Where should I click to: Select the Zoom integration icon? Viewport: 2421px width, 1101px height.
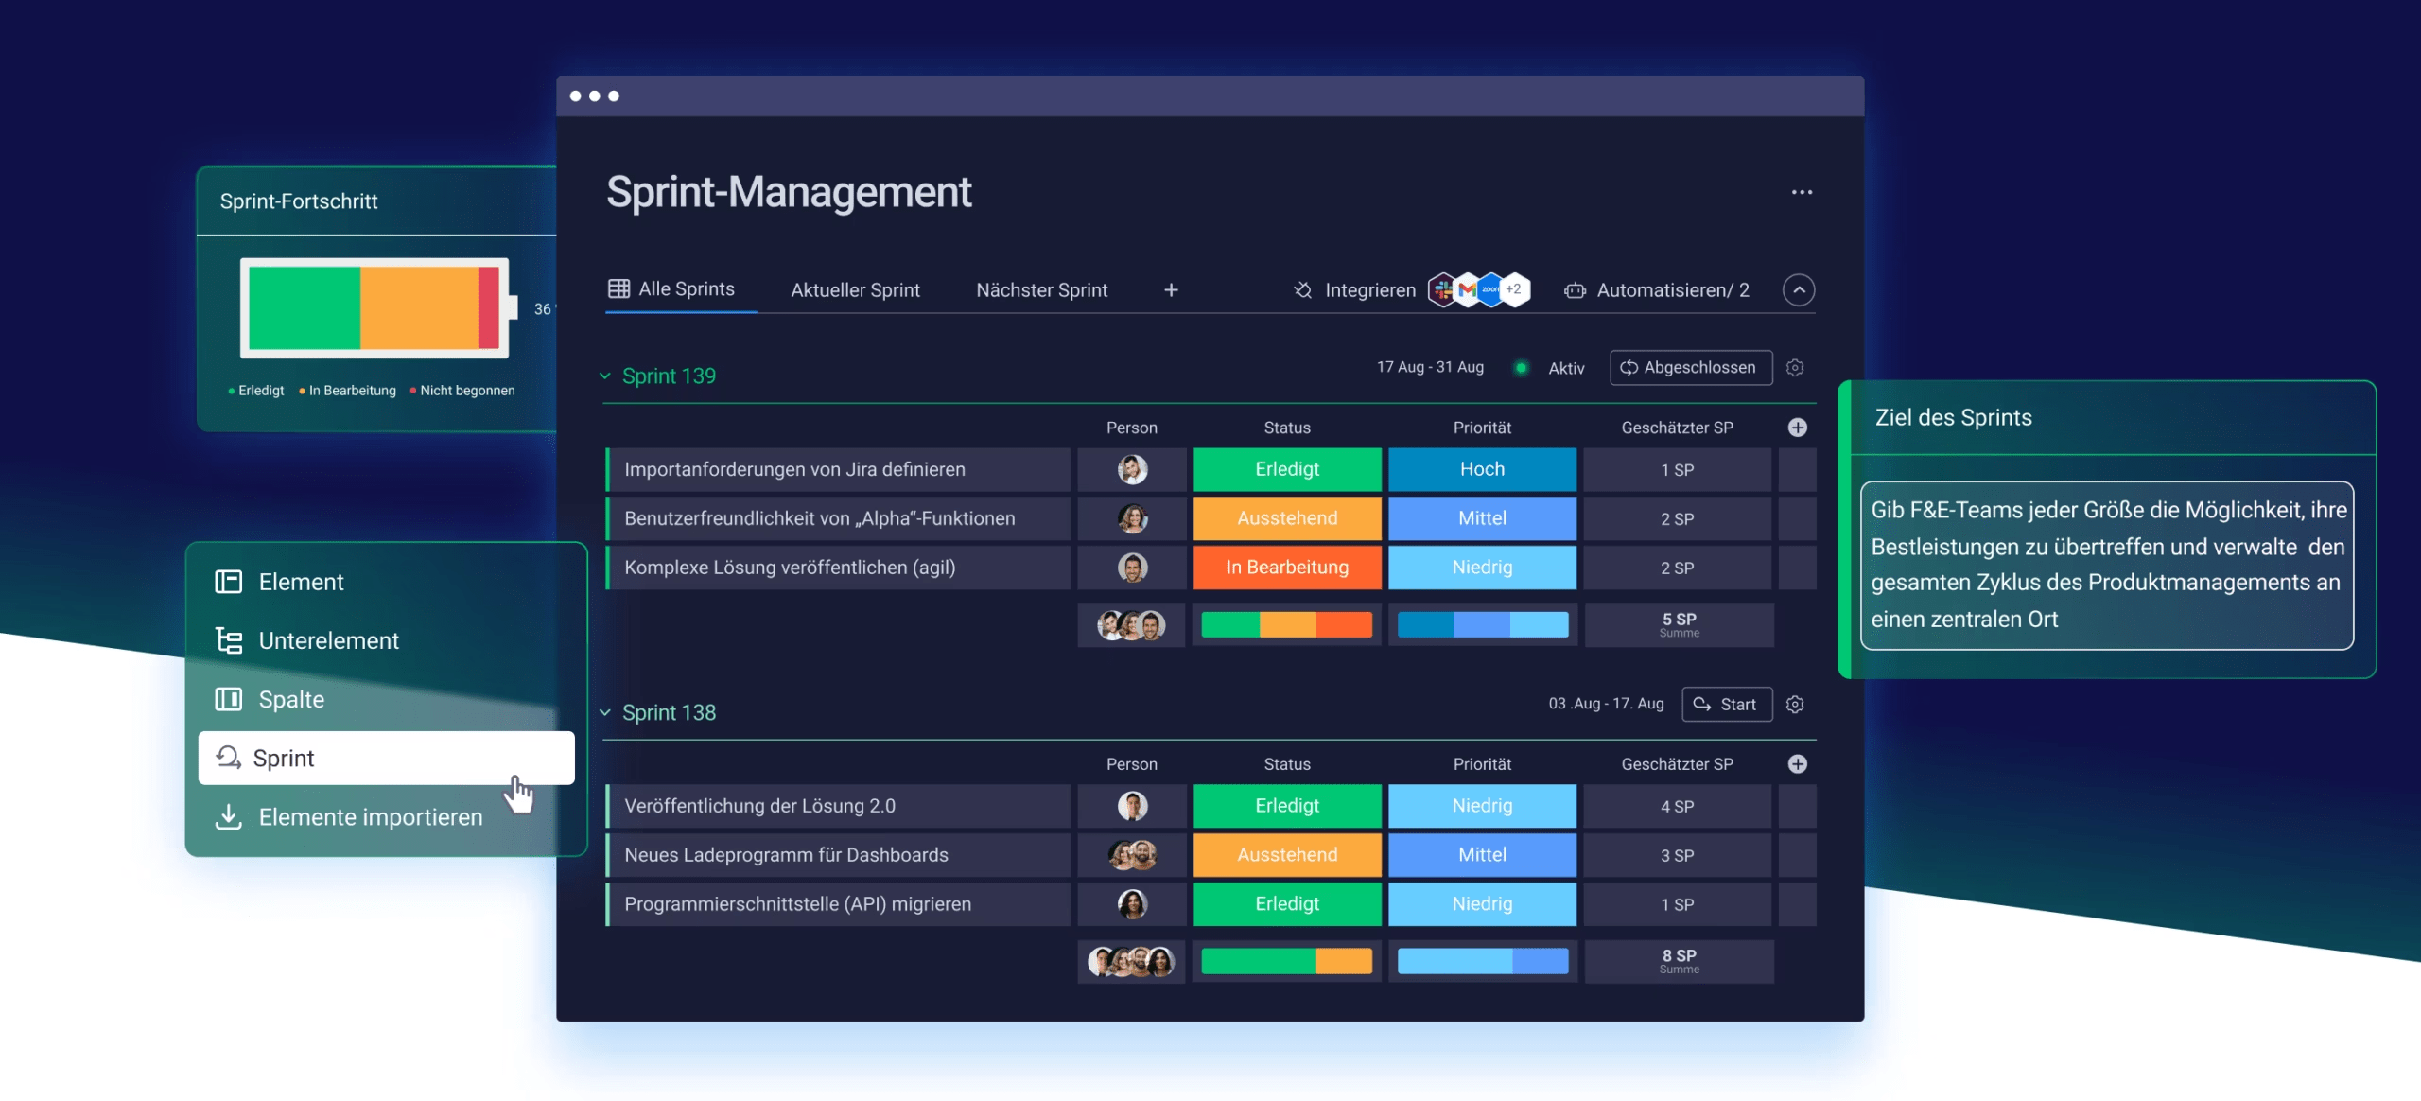(1490, 290)
